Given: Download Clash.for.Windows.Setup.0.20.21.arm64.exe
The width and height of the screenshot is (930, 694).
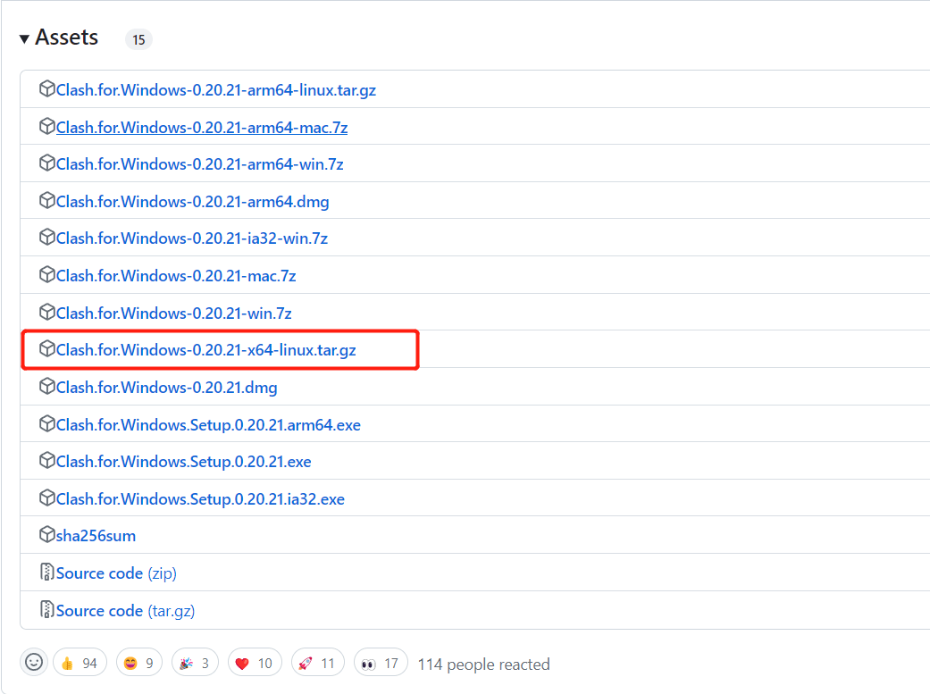Looking at the screenshot, I should coord(208,424).
